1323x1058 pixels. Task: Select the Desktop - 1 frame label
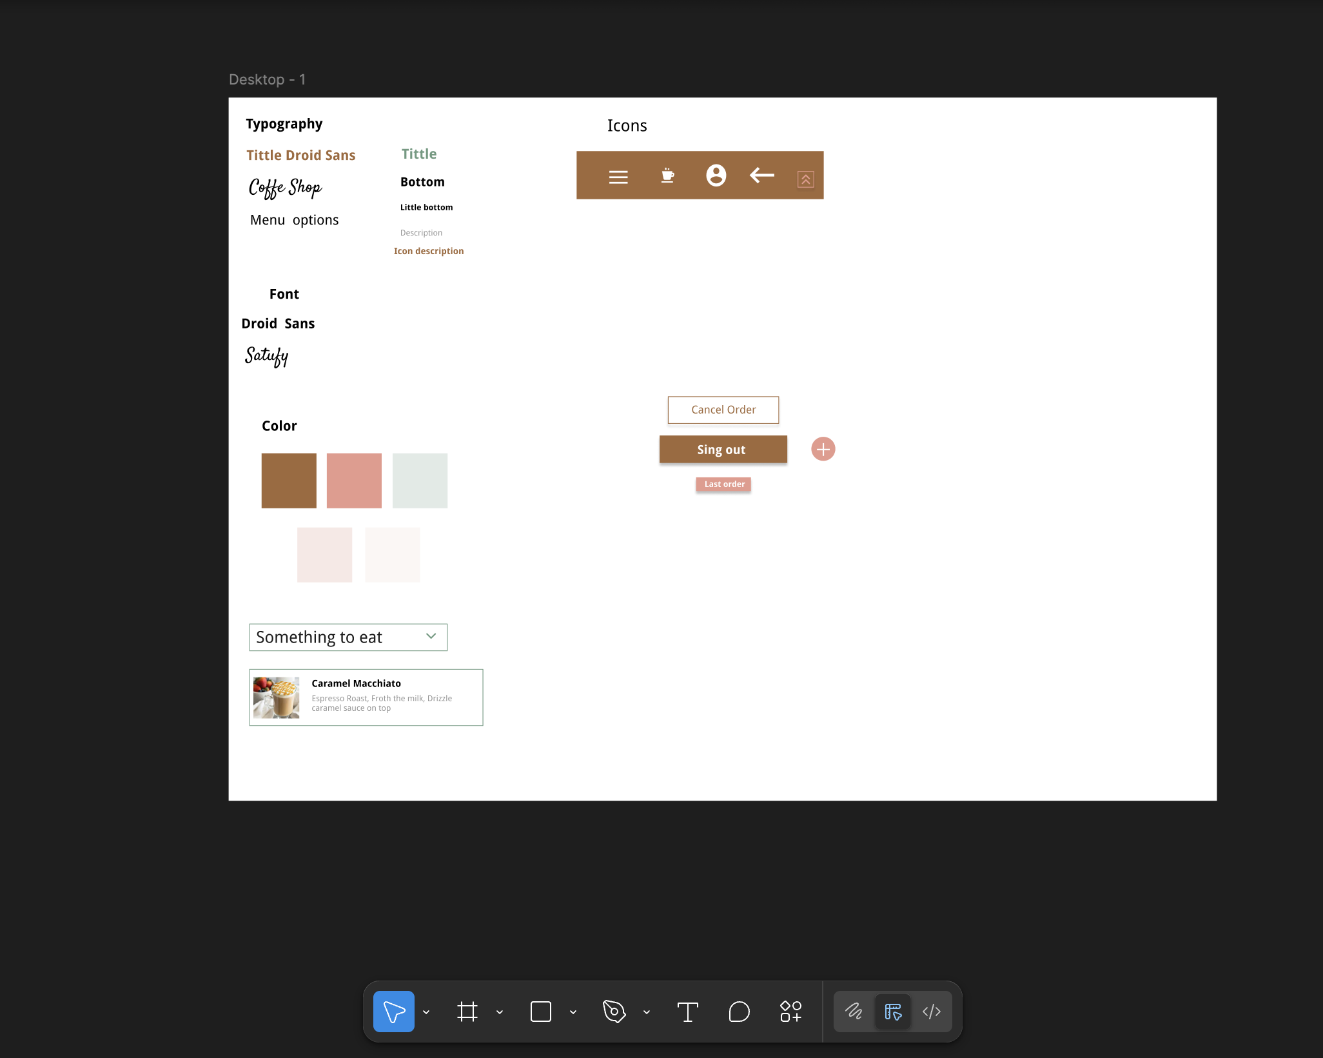pos(268,79)
